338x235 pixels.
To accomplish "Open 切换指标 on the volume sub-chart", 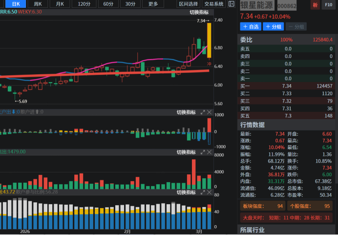I will tap(186, 152).
